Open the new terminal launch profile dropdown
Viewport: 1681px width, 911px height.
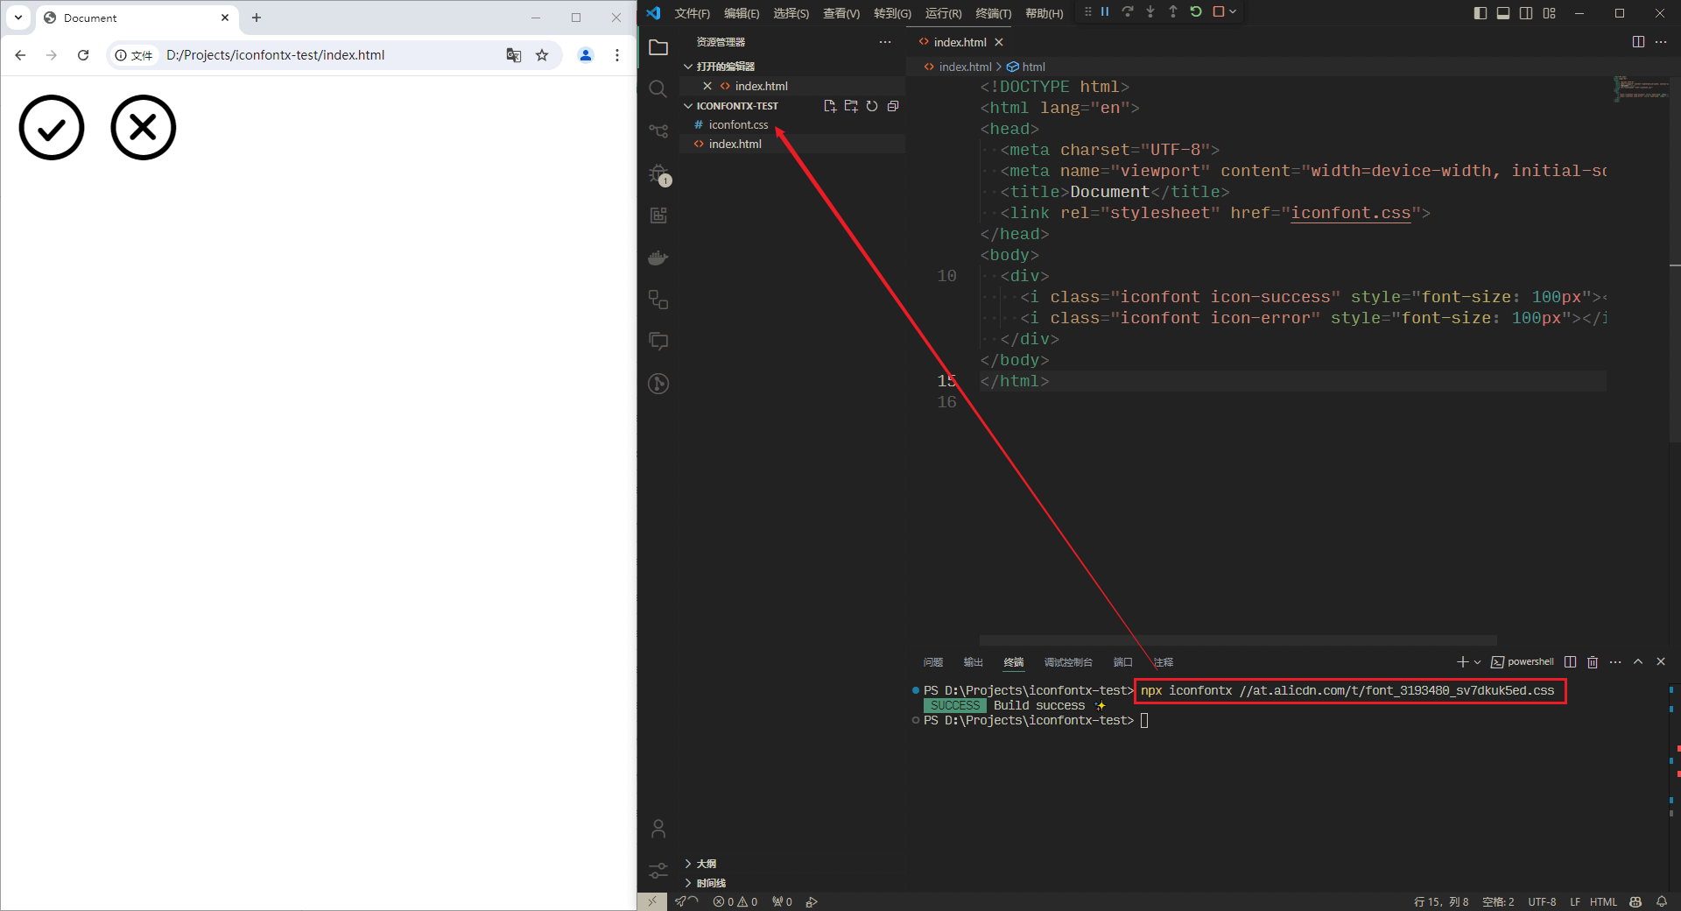1478,662
